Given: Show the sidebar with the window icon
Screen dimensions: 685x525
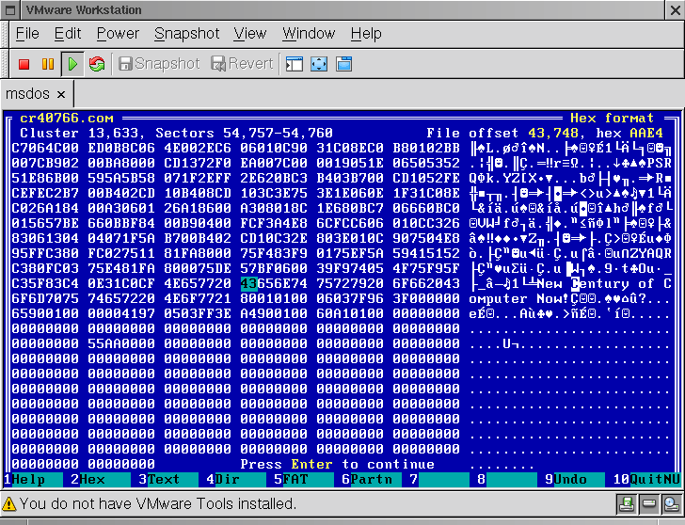Looking at the screenshot, I should click(x=295, y=64).
